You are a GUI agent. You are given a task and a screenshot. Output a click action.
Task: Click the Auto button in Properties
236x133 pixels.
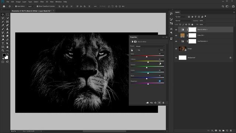coord(162,50)
